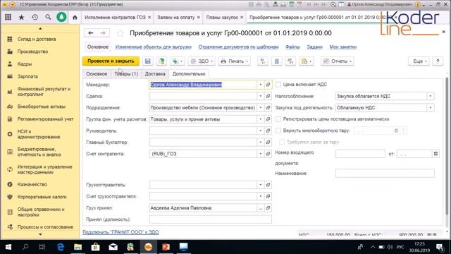Screen dimensions: 451x254
Task: Open Подразделение value open icon
Action: (268, 108)
